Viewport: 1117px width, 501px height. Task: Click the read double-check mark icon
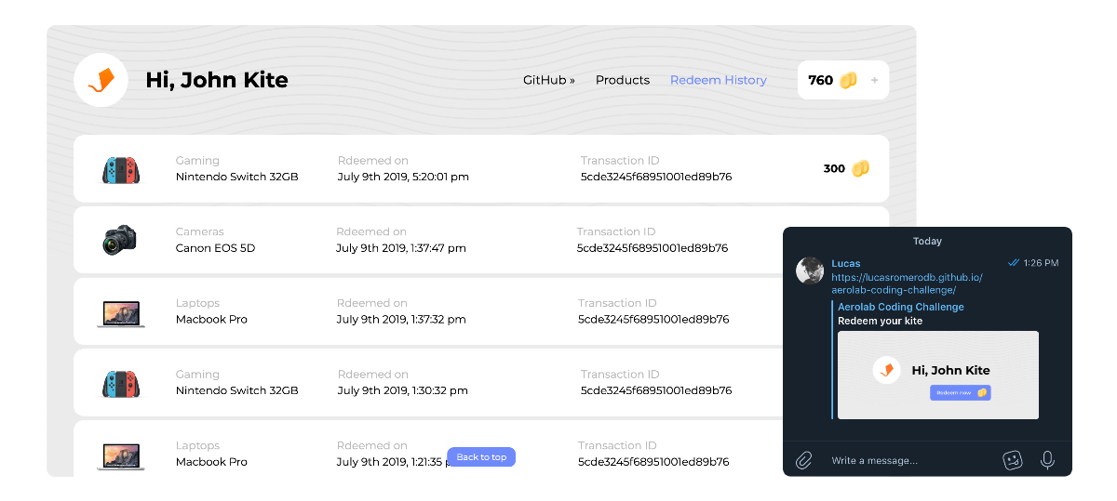(x=1014, y=263)
